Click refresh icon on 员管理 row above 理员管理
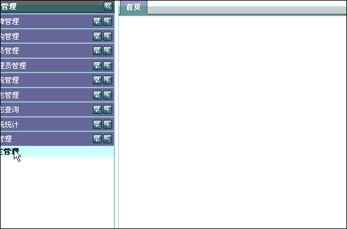347x229 pixels. click(97, 51)
